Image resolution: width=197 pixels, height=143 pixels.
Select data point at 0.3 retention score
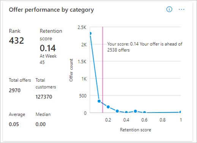tap(117, 111)
